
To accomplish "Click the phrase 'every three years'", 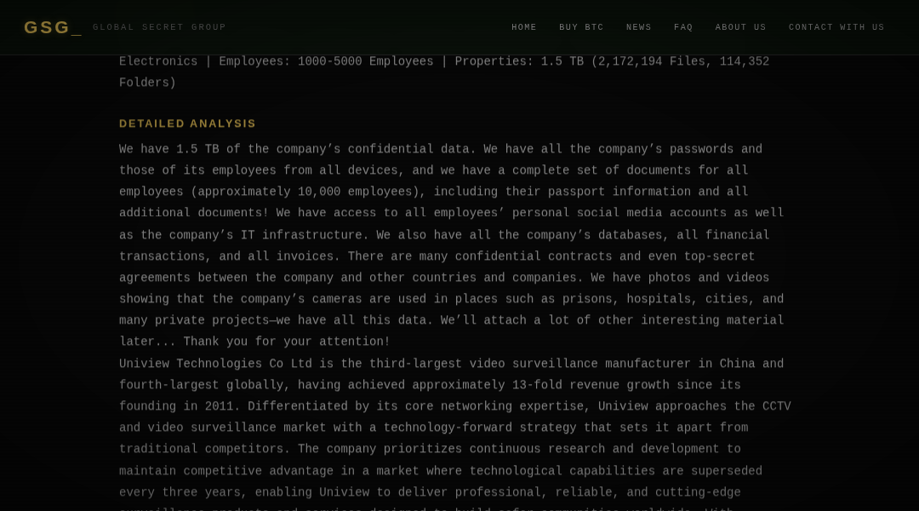I will pos(180,492).
